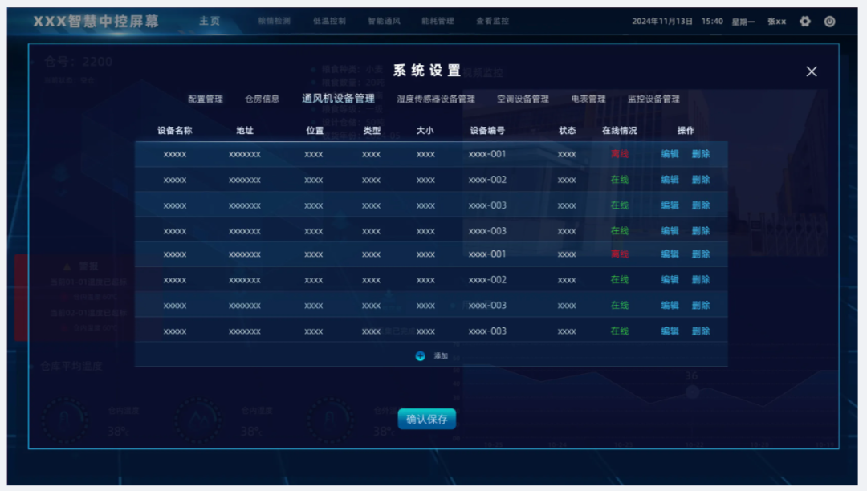Click the power icon at top right
867x491 pixels.
(828, 22)
